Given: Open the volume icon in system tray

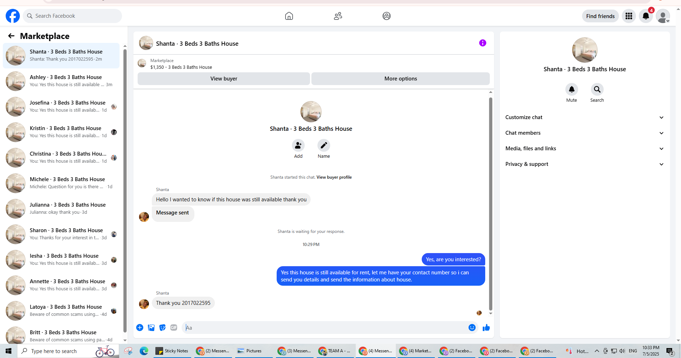Looking at the screenshot, I should 622,351.
